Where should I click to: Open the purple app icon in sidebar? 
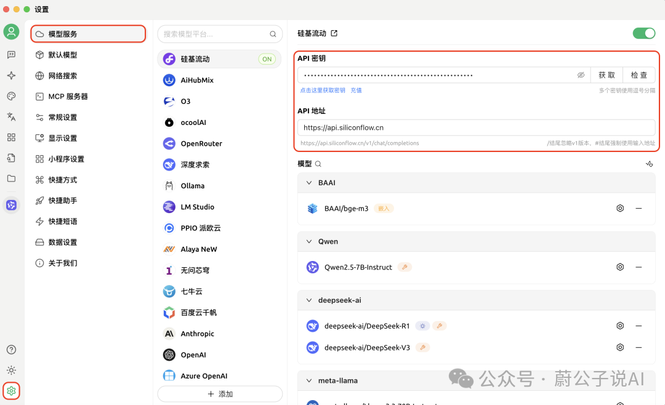pyautogui.click(x=12, y=205)
